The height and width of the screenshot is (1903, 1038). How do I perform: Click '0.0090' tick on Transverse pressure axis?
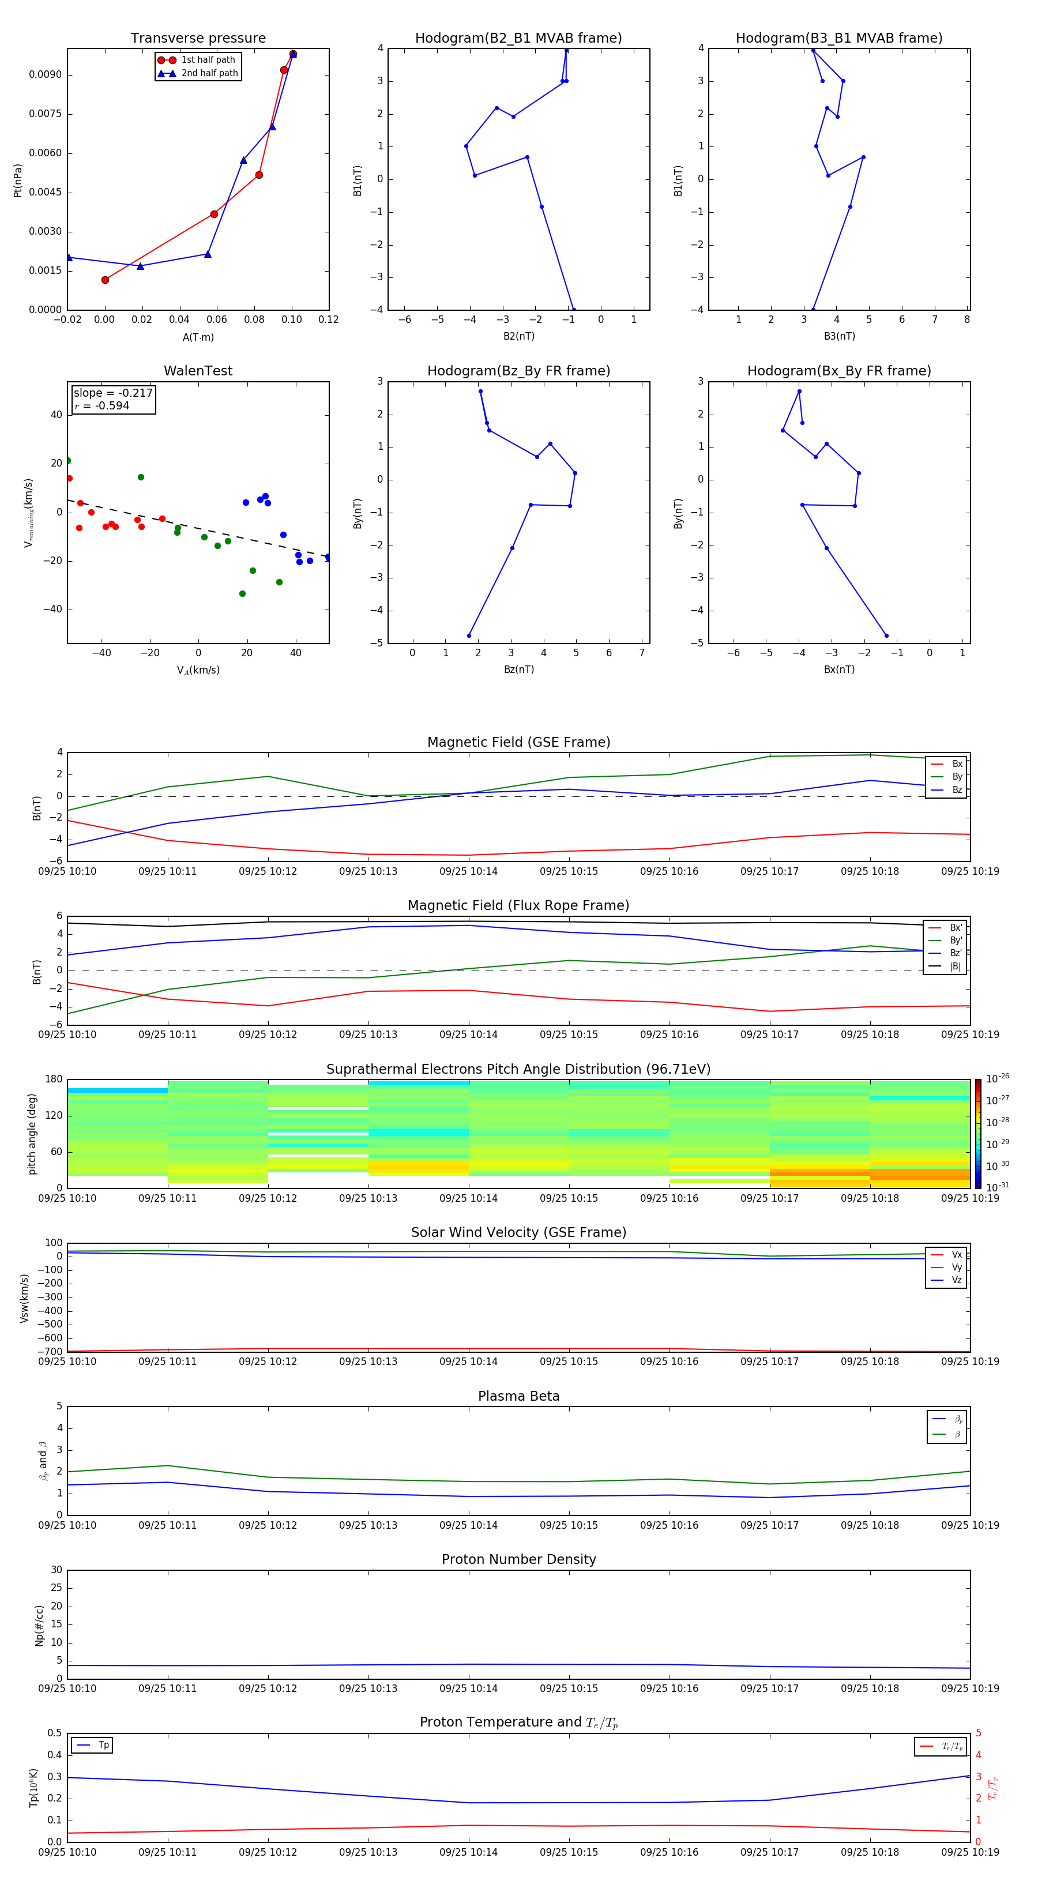(x=45, y=74)
